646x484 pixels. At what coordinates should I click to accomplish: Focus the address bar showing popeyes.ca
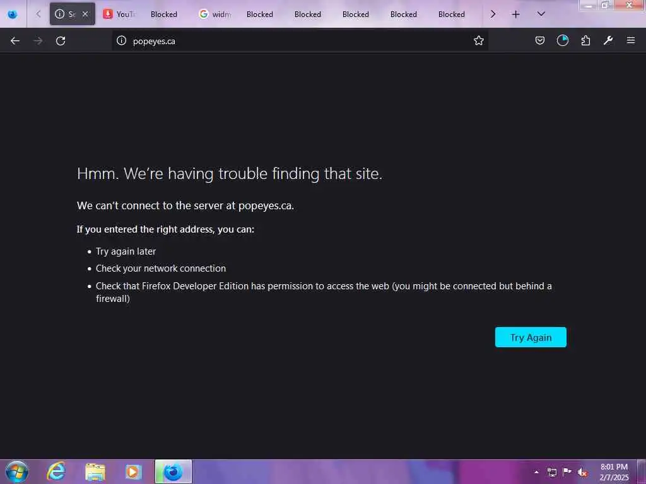pyautogui.click(x=300, y=41)
